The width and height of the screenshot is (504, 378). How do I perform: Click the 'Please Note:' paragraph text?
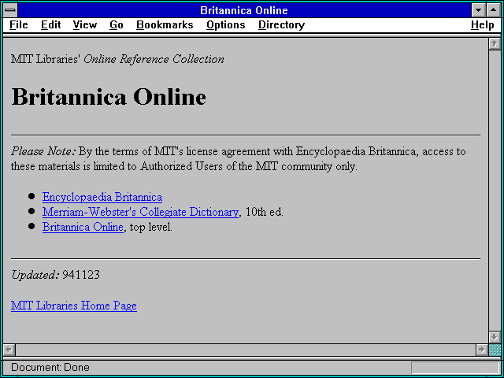[238, 159]
